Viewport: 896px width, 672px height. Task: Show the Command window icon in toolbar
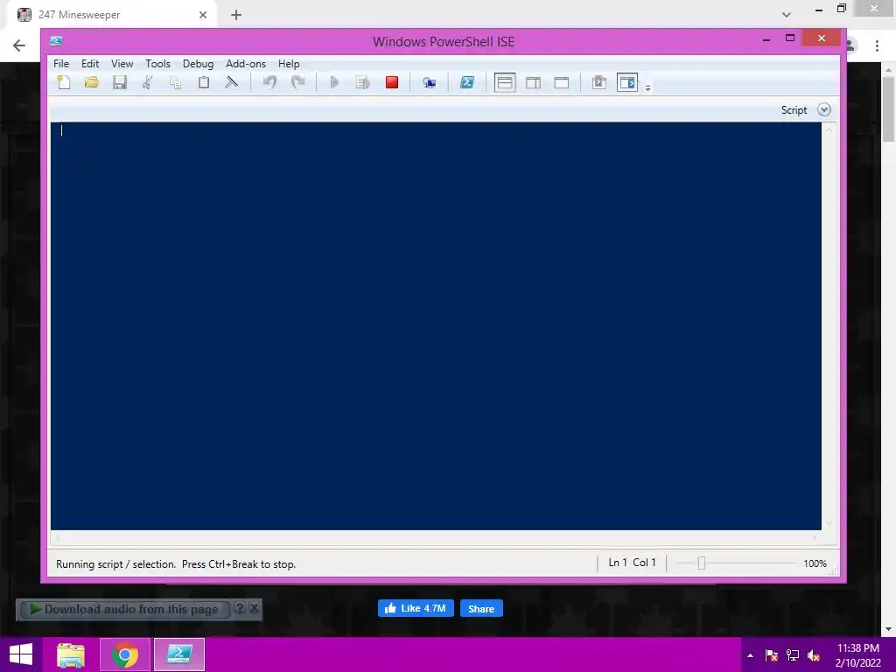point(598,82)
